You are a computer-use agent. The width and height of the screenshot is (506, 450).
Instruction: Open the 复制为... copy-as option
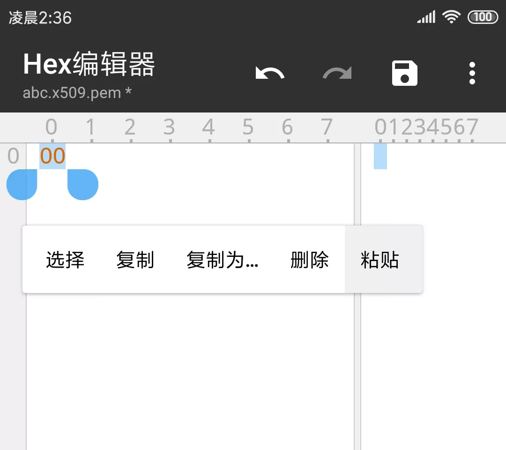(222, 260)
